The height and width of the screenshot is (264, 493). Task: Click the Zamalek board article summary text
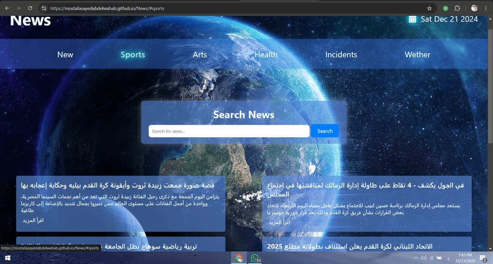[363, 209]
